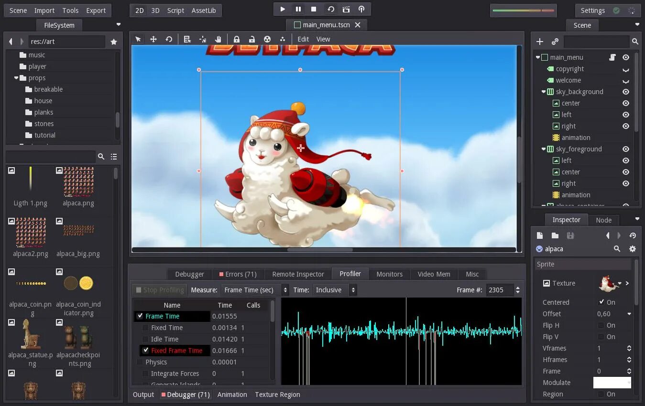Image resolution: width=645 pixels, height=406 pixels.
Task: Click the res://art path field
Action: (66, 42)
